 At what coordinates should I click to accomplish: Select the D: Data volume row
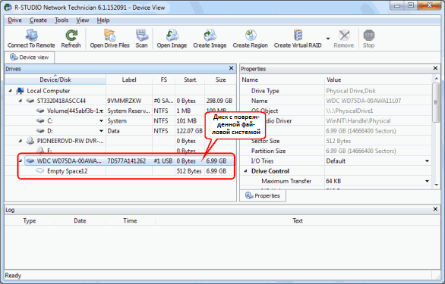click(120, 131)
